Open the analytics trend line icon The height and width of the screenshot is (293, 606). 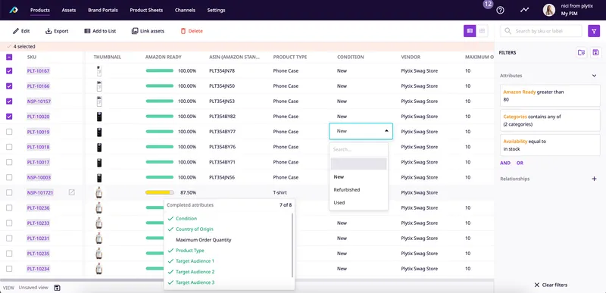tap(524, 10)
